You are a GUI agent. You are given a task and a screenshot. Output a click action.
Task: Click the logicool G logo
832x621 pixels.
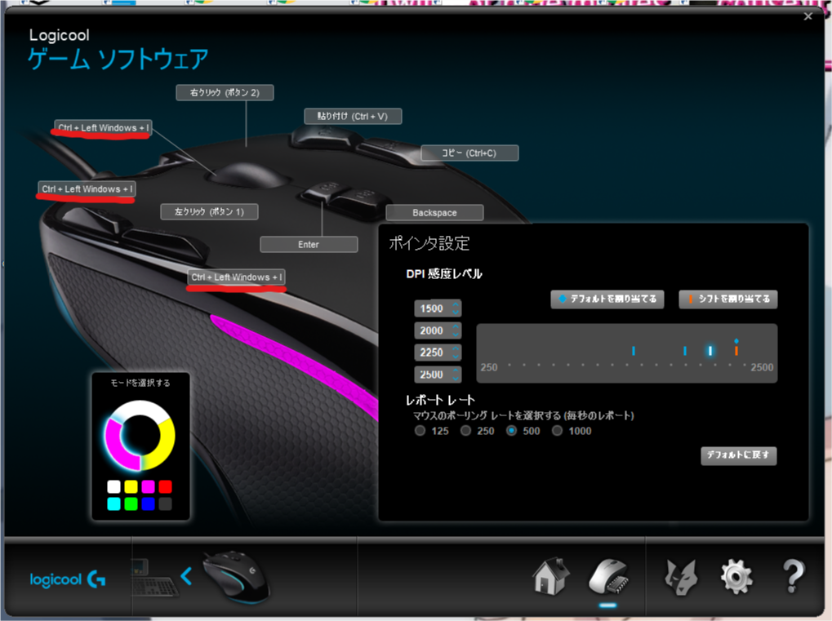tap(68, 579)
